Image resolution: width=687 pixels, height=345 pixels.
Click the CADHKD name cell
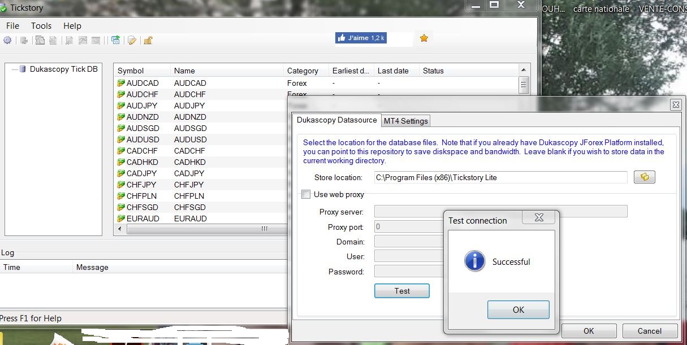(x=190, y=162)
